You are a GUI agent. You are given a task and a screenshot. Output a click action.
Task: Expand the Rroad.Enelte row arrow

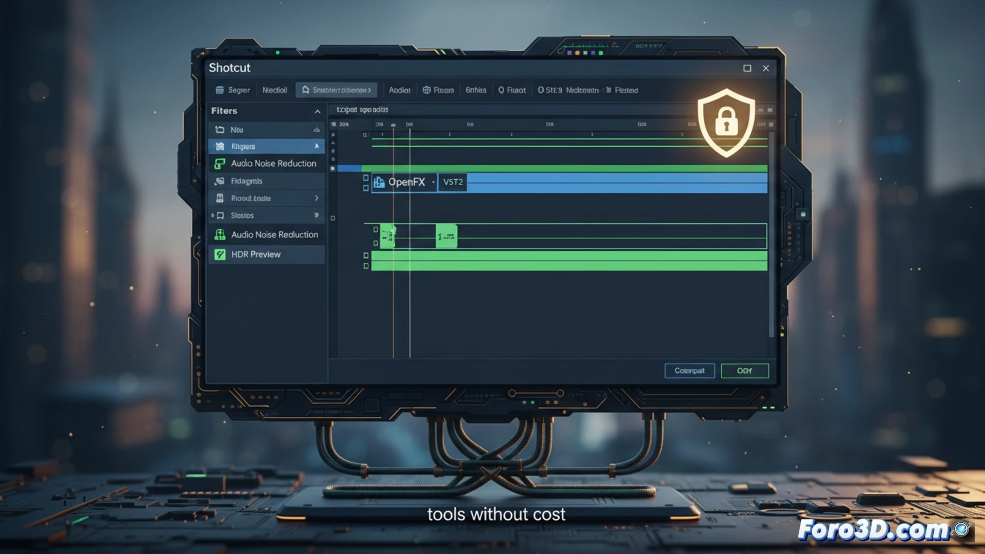(x=317, y=198)
